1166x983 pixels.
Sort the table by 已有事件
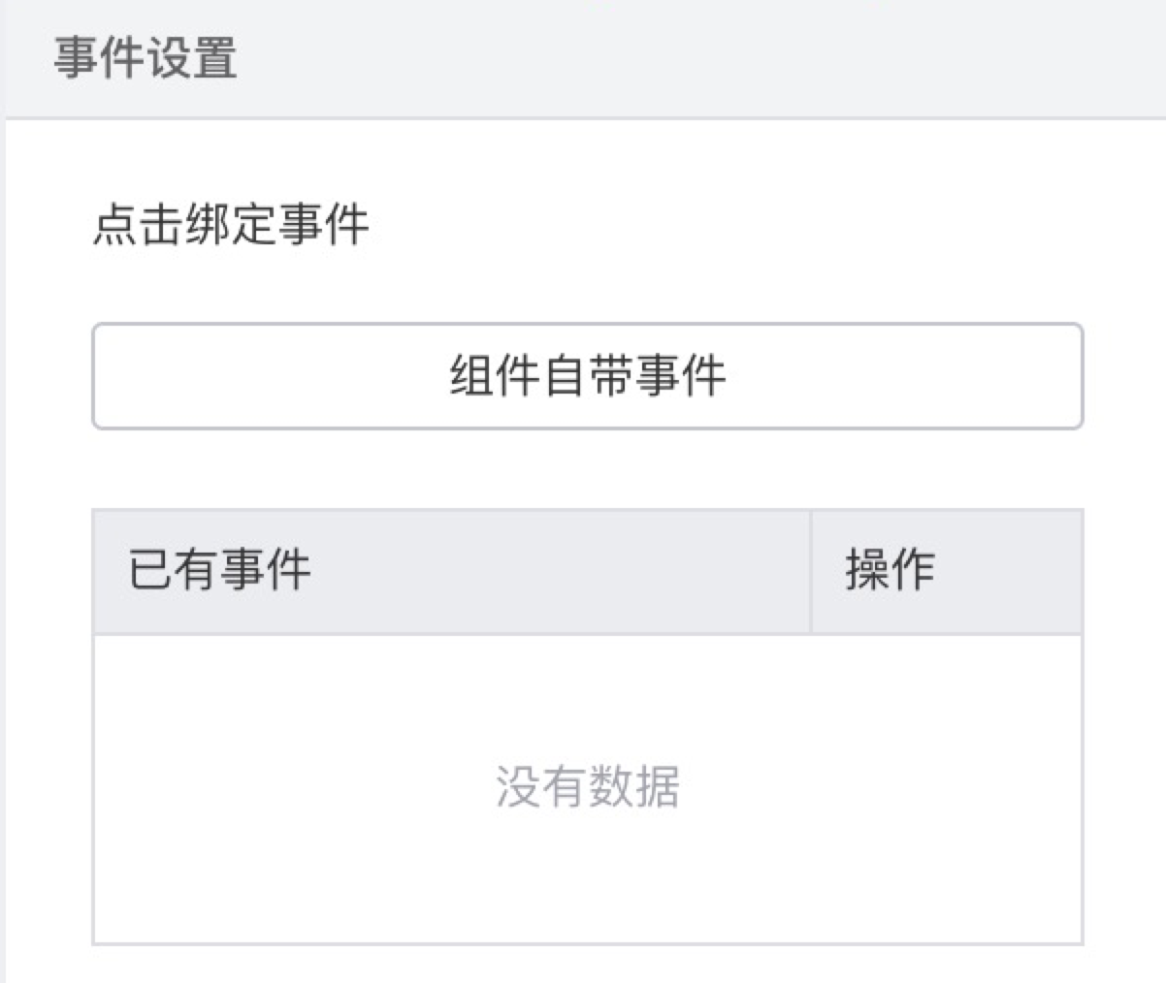tap(219, 570)
